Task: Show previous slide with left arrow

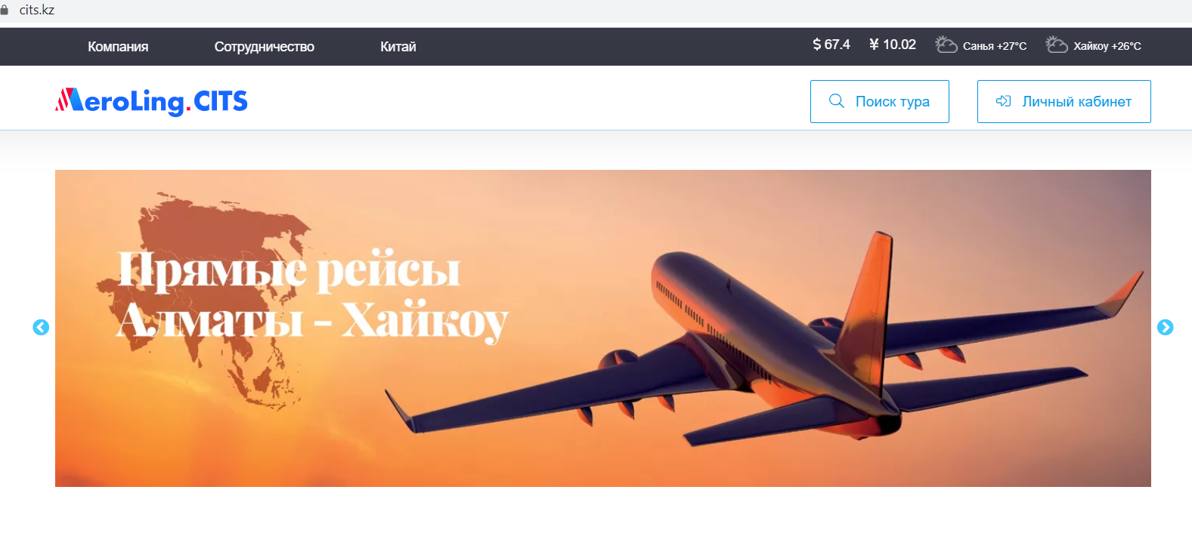Action: (41, 327)
